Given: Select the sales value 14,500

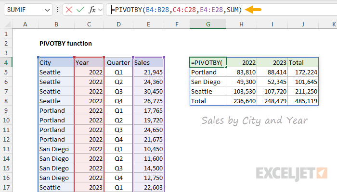Looking at the screenshot, I should (148, 168).
